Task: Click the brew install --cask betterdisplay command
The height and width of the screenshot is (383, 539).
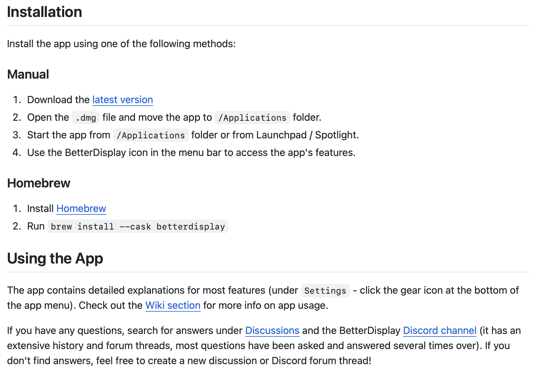Action: (x=138, y=226)
